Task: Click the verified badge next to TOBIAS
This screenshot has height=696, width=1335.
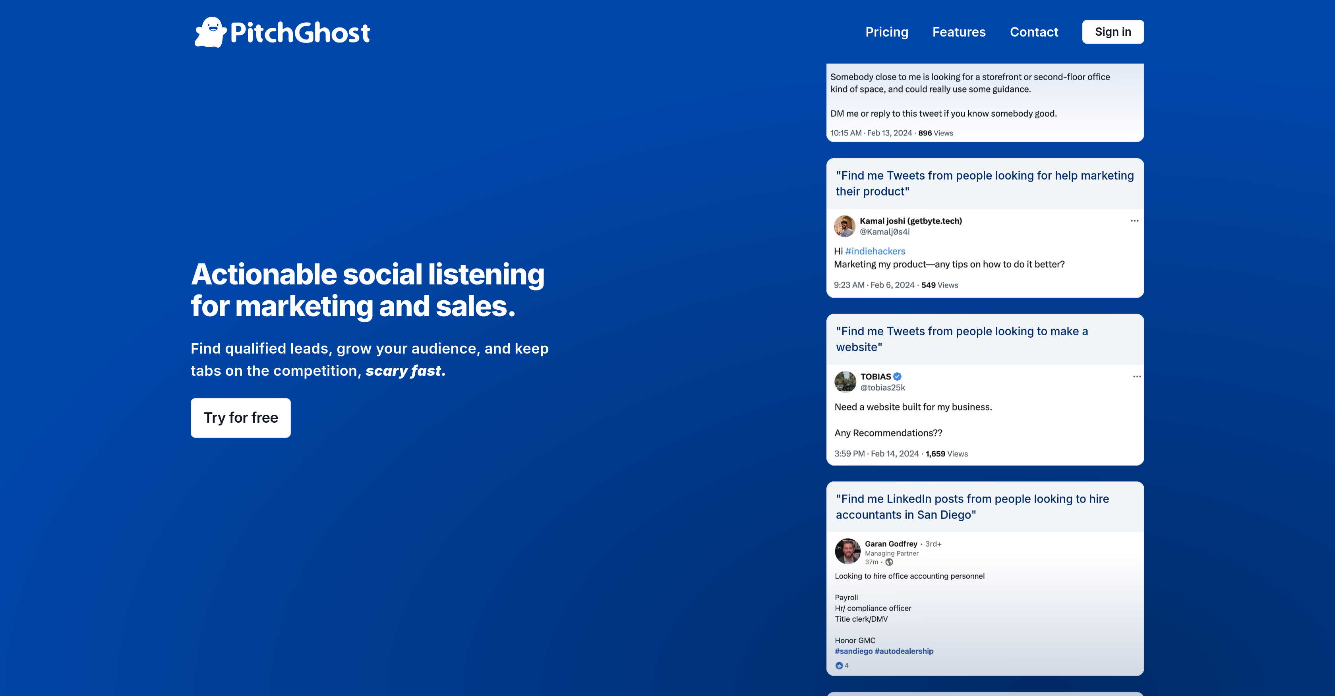Action: (x=898, y=377)
